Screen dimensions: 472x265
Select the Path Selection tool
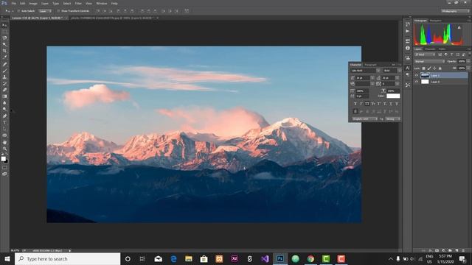4,129
